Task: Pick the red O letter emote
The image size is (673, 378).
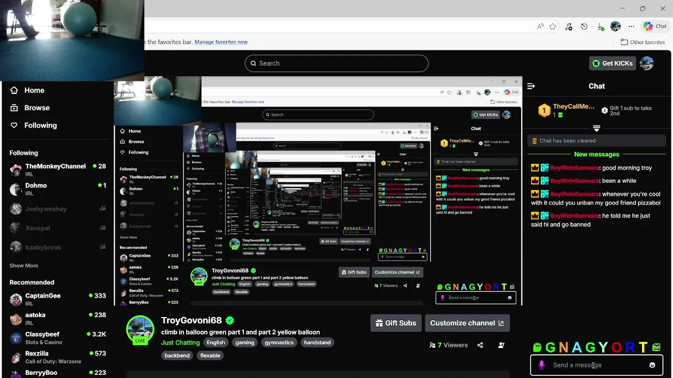Action: [616, 347]
